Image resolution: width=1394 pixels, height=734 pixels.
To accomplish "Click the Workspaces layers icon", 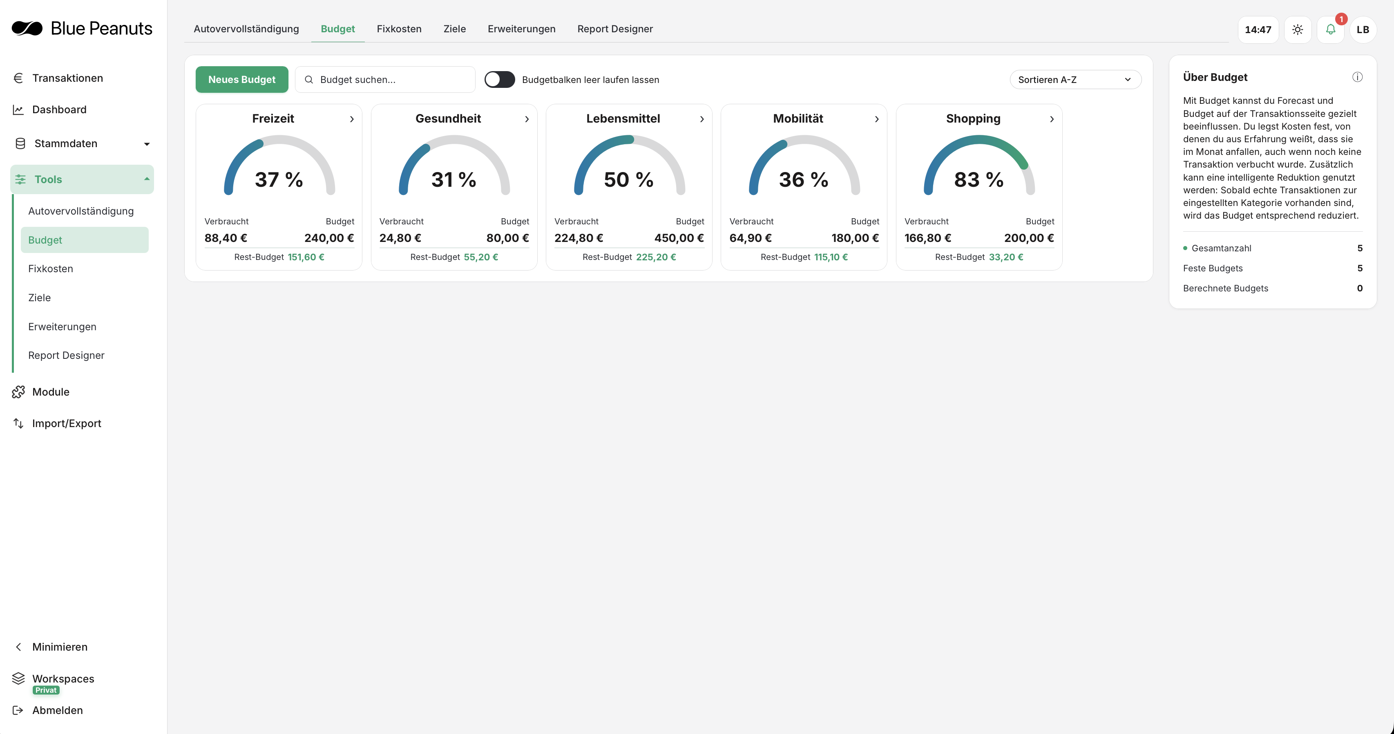I will (18, 678).
